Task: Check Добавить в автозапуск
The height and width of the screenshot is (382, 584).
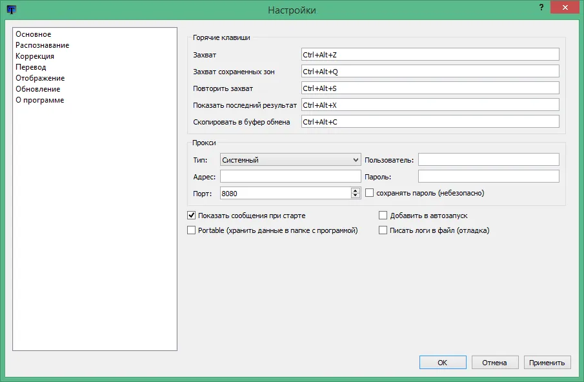Action: (x=383, y=216)
